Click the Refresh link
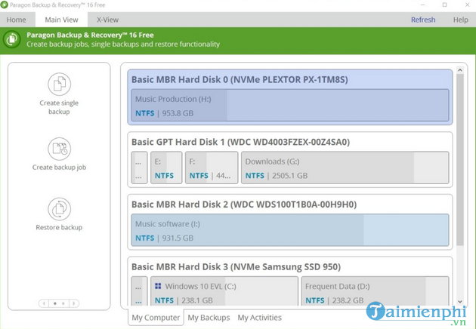Screen dimensions: 476x329 (x=423, y=20)
